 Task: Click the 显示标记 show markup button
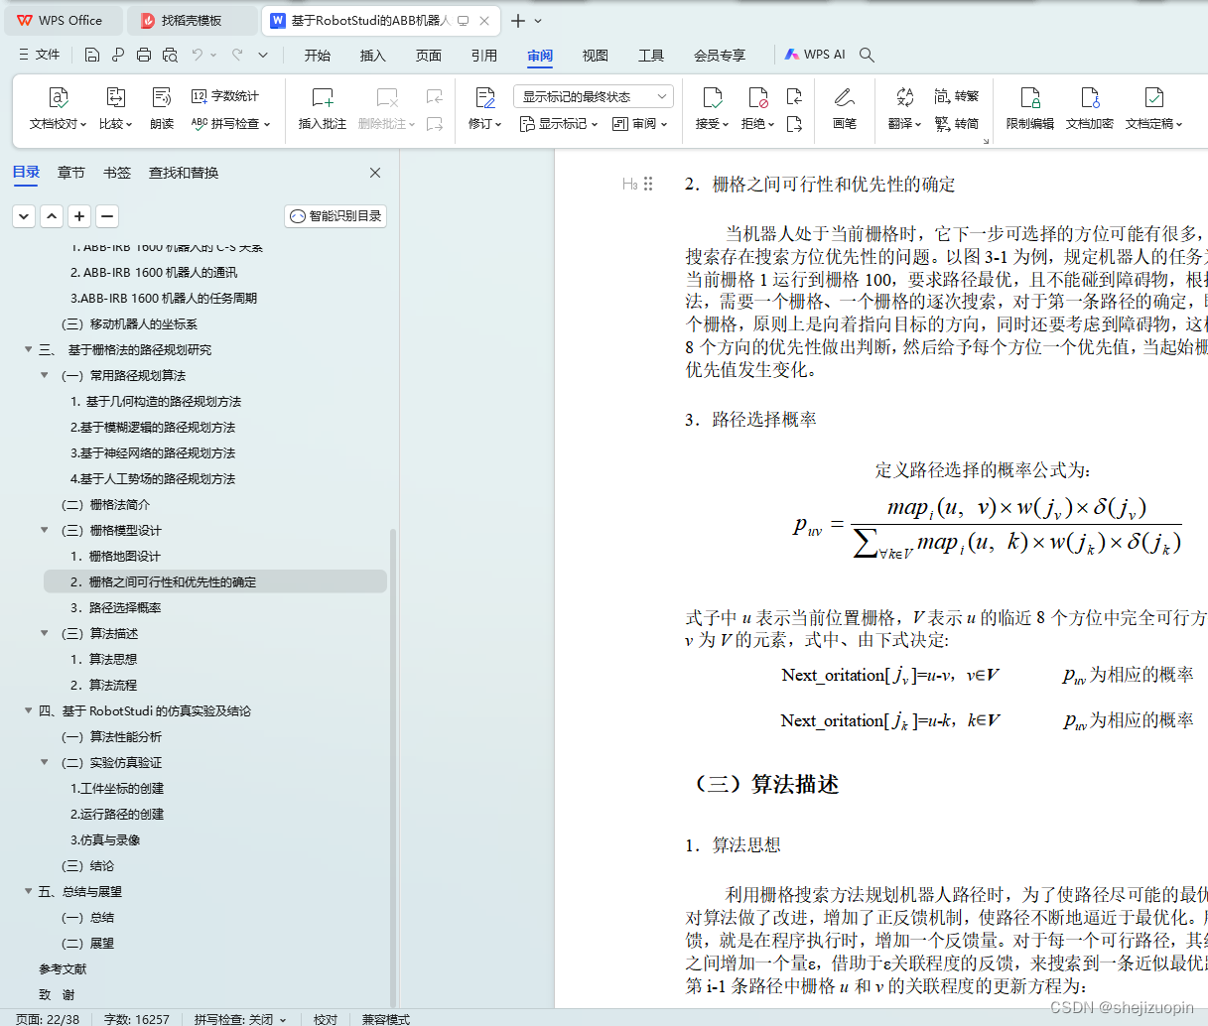(x=559, y=124)
